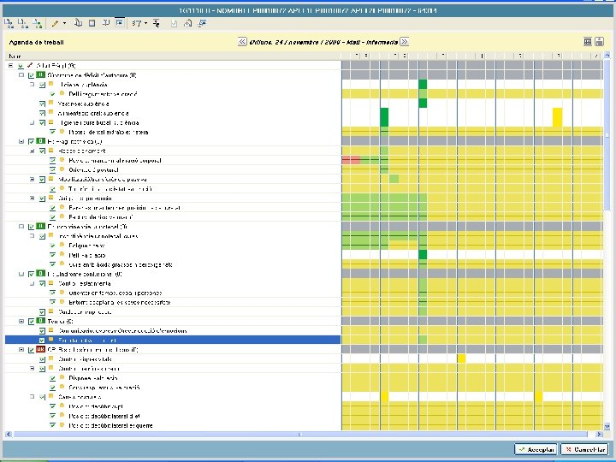Click the rightmost view icon beside the date bar
Image resolution: width=616 pixels, height=462 pixels.
point(601,42)
